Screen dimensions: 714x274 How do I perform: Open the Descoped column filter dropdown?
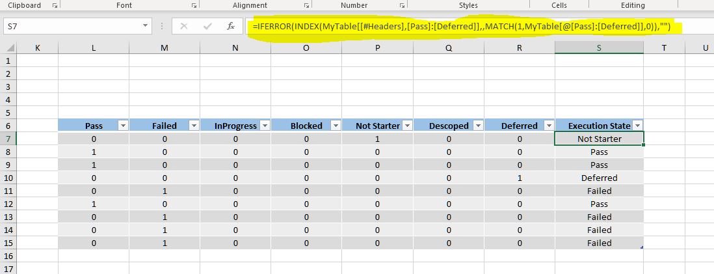coord(478,126)
